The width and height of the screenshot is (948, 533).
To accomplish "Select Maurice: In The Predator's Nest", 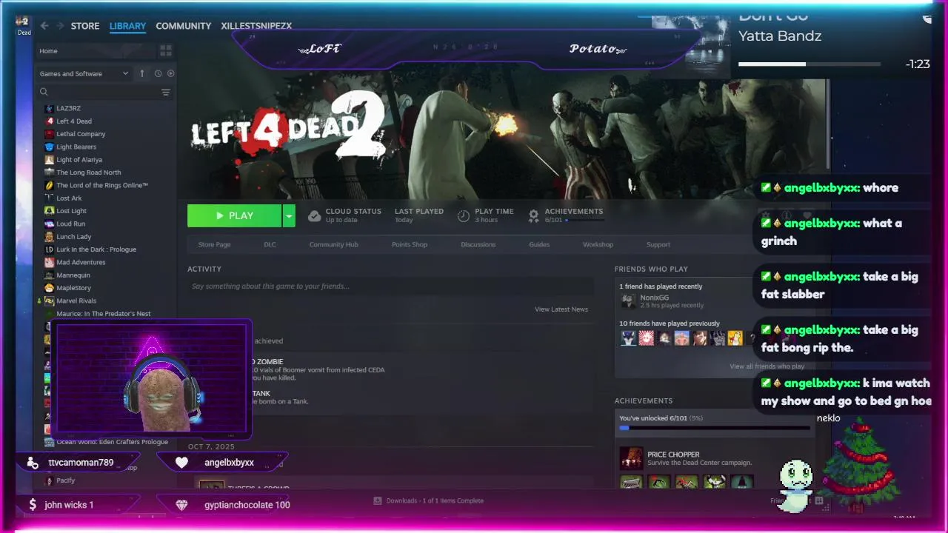I will coord(104,314).
